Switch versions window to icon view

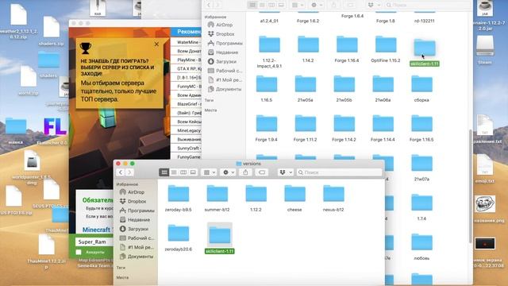point(164,172)
